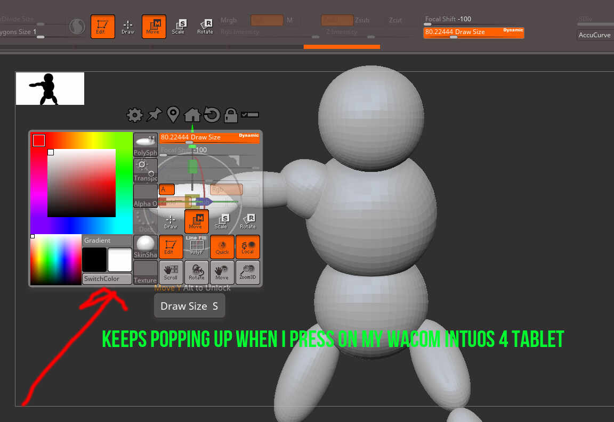Viewport: 614px width, 422px height.
Task: Toggle the Rgb button in the popup
Action: click(x=227, y=189)
